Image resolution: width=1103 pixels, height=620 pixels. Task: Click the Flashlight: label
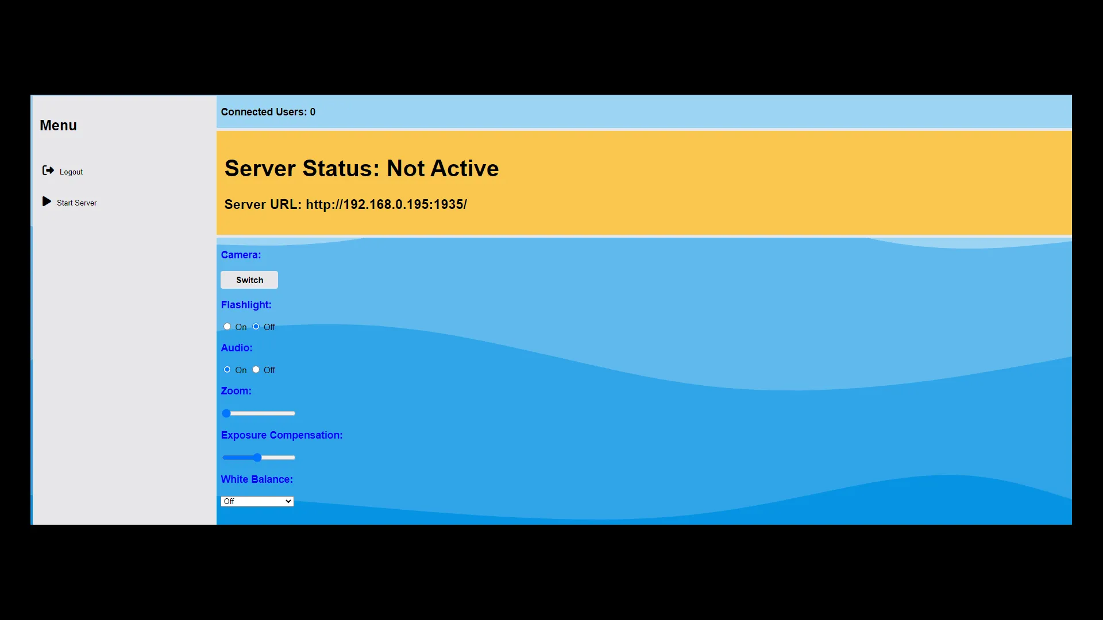246,305
